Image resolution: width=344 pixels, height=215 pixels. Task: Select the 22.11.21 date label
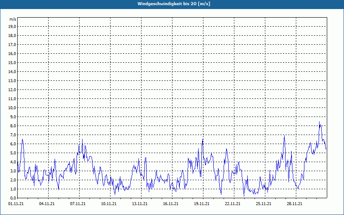point(232,204)
